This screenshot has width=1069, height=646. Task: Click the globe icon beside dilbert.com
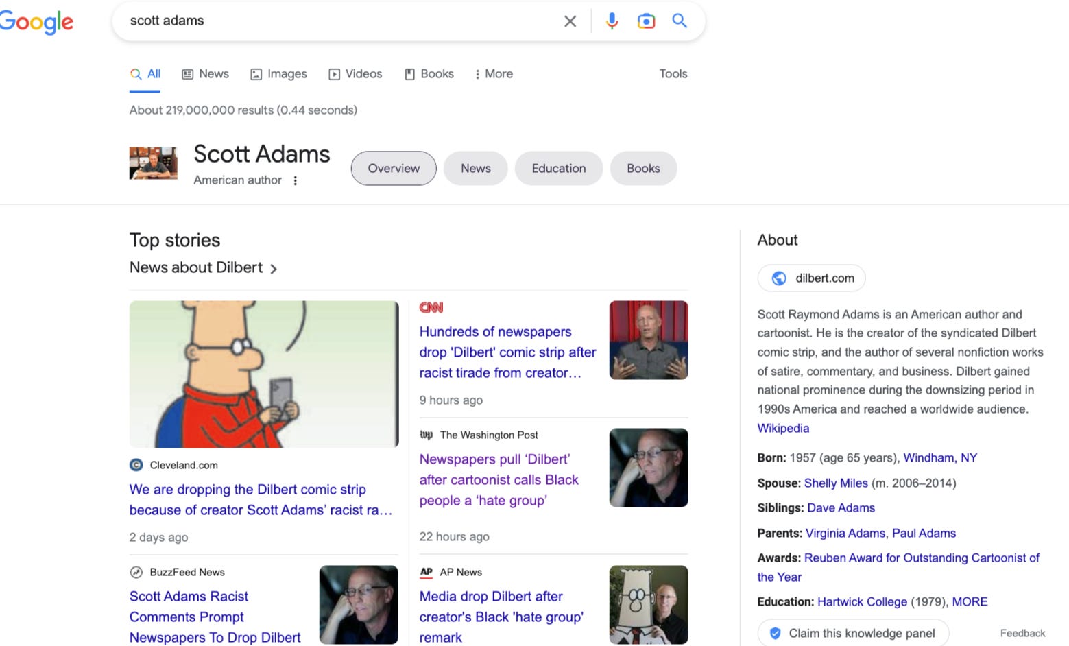coord(779,278)
